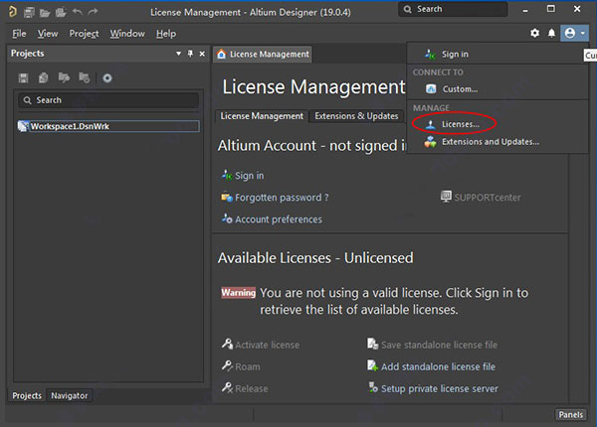Close the Projects panel

[x=201, y=54]
